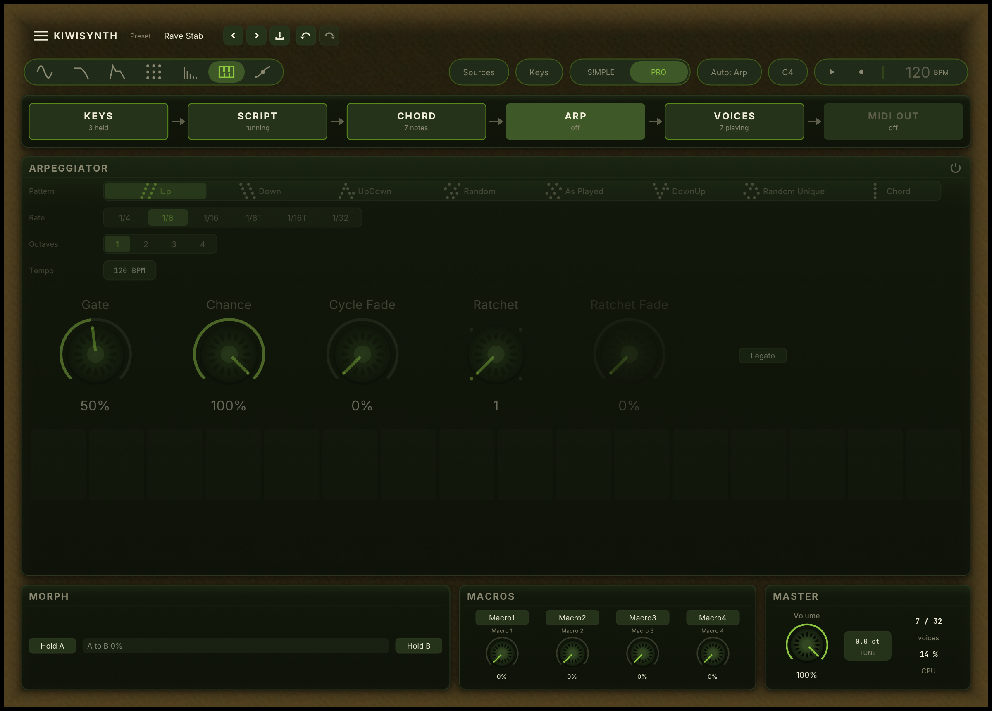Load the previous preset
Image resolution: width=992 pixels, height=711 pixels.
(x=233, y=36)
